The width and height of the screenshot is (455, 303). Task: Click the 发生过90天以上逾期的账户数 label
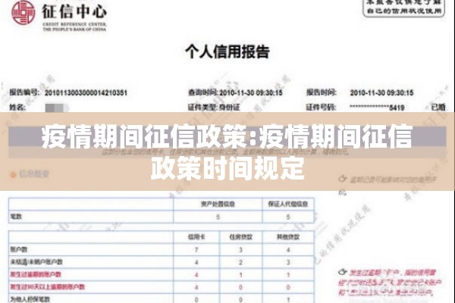(x=47, y=287)
